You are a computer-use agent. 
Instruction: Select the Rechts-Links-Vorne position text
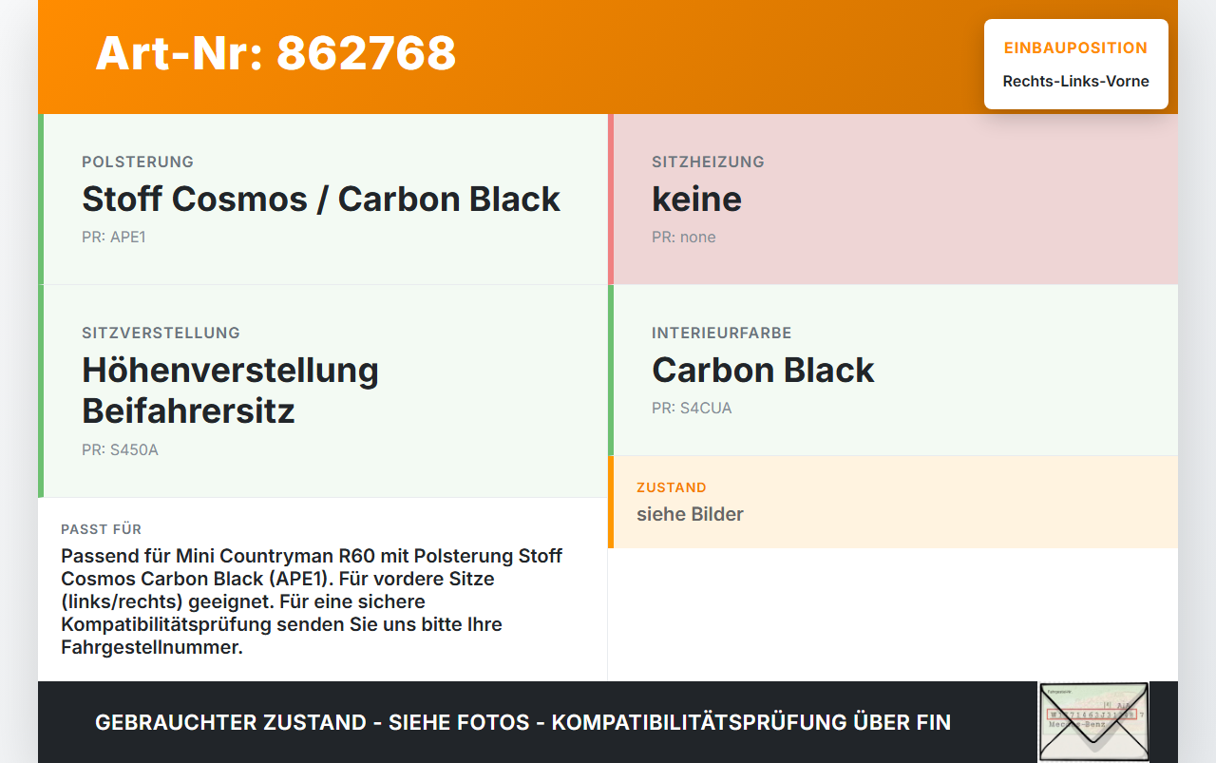1076,81
